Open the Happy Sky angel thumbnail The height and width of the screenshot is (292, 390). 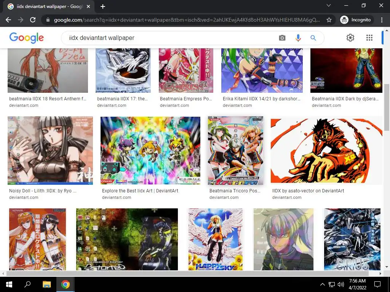point(216,239)
